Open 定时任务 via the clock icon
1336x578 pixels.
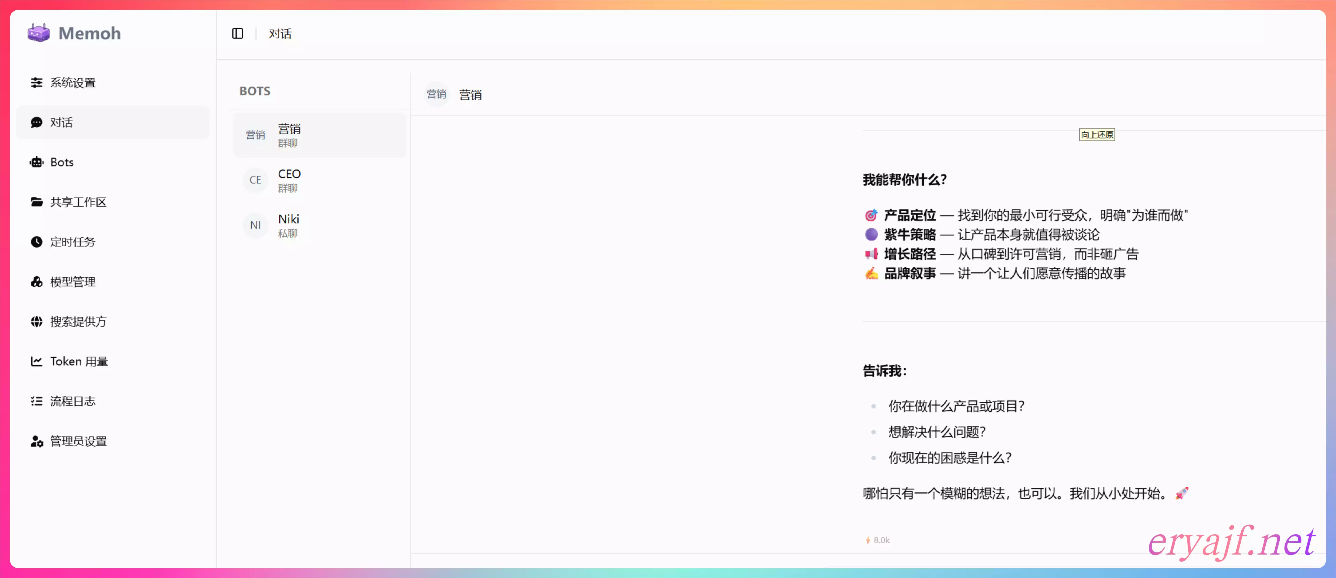pyautogui.click(x=36, y=242)
